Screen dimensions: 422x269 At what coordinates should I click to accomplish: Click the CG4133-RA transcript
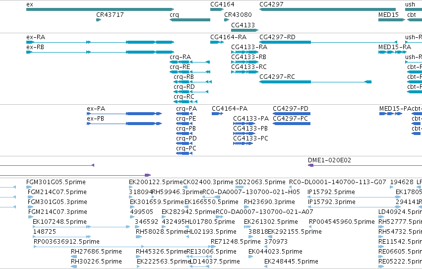tap(244, 52)
